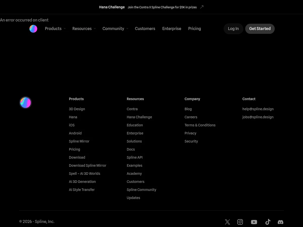The width and height of the screenshot is (303, 227).
Task: Open the Instagram social icon
Action: [240, 222]
